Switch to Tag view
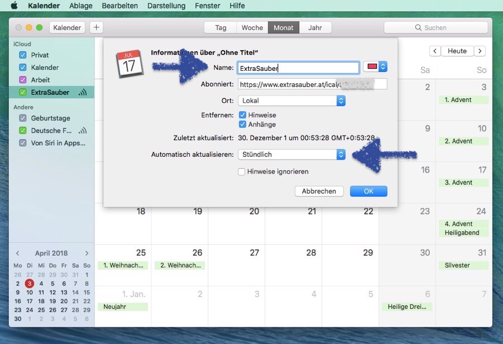This screenshot has height=344, width=503. click(221, 27)
